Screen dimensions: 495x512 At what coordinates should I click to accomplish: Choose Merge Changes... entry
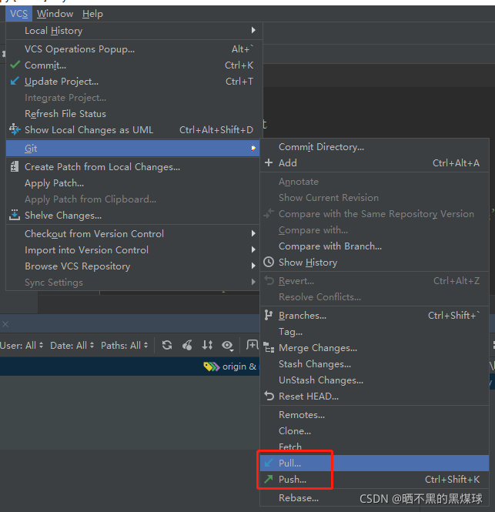pos(374,348)
